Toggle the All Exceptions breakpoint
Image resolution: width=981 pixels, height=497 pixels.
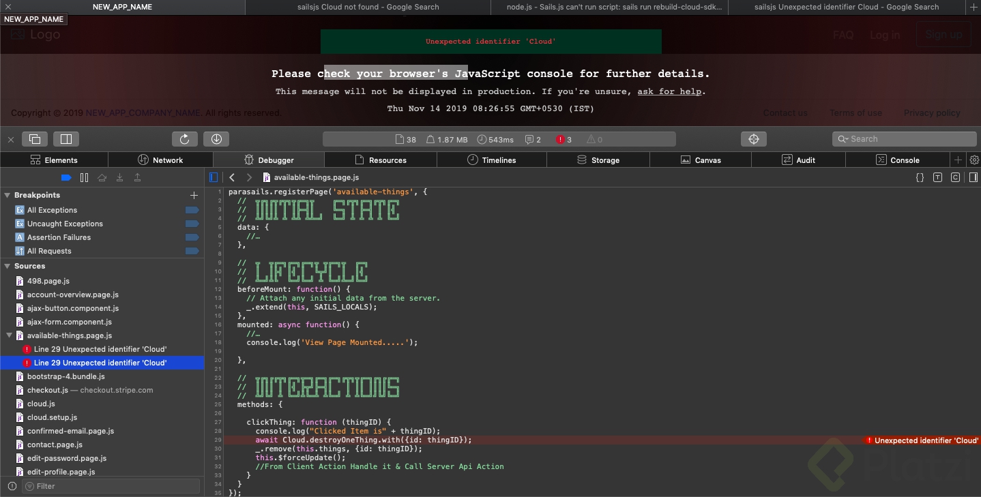192,210
